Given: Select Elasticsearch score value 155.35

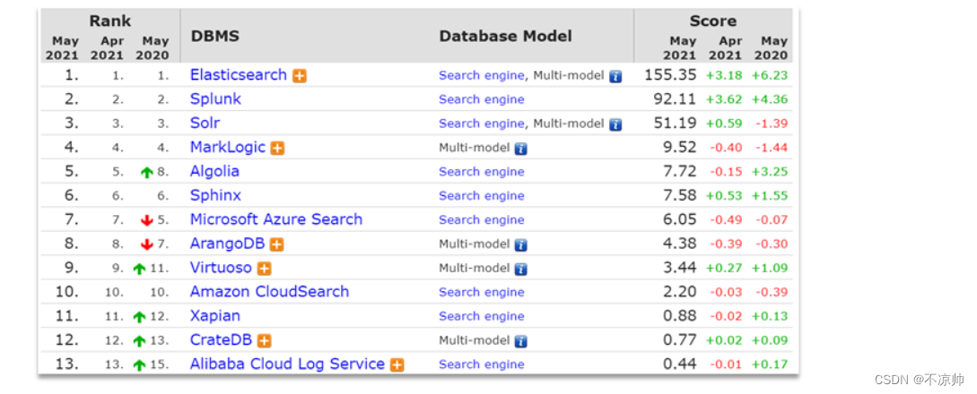Looking at the screenshot, I should [x=670, y=75].
